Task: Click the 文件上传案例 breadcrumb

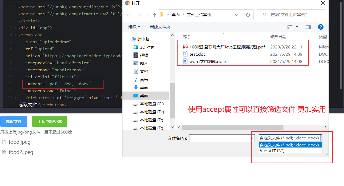Action: coord(199,15)
